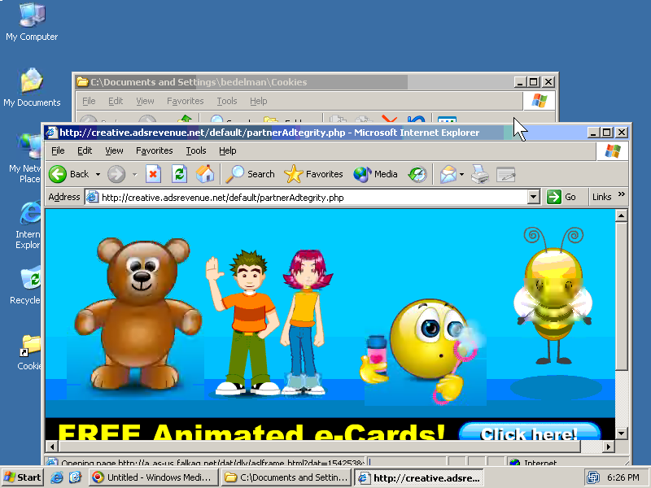Click the Go button beside the address bar

coord(561,197)
